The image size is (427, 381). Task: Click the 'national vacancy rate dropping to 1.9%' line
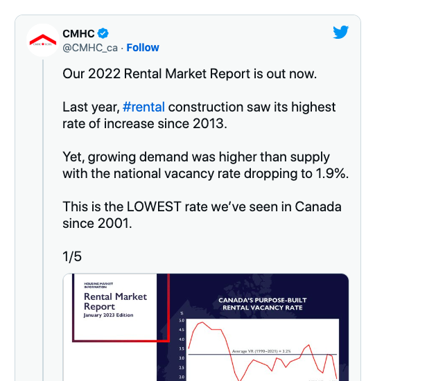click(206, 174)
